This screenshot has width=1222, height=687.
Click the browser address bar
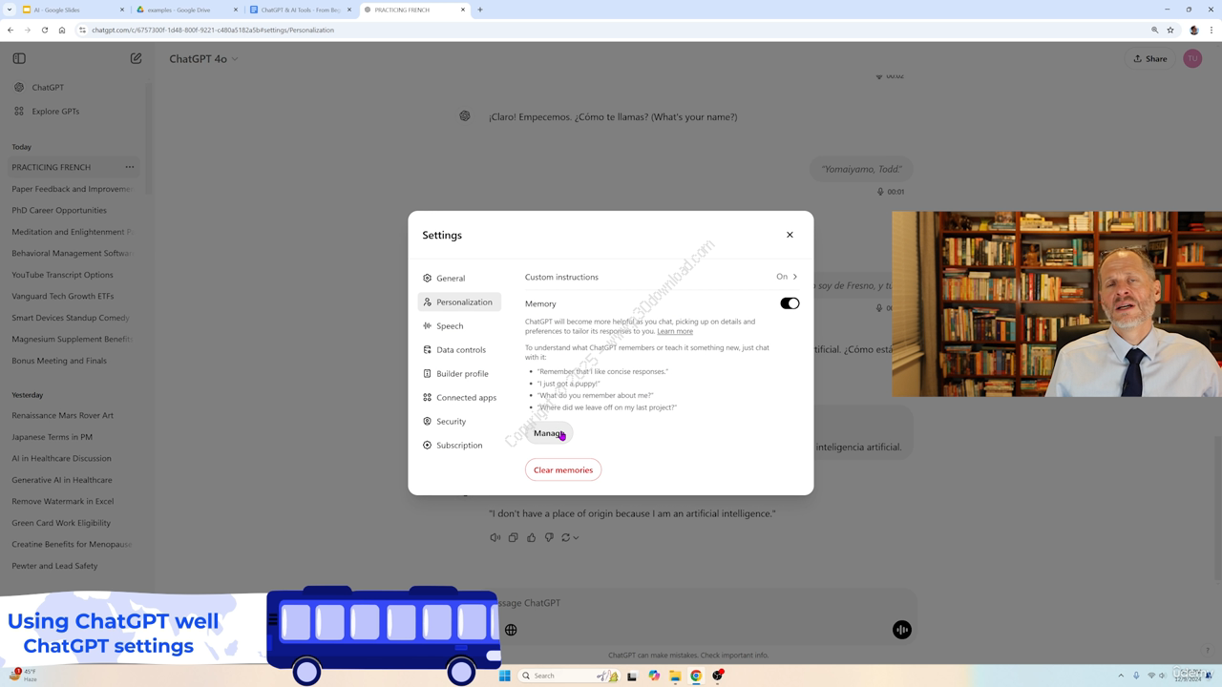coord(611,30)
